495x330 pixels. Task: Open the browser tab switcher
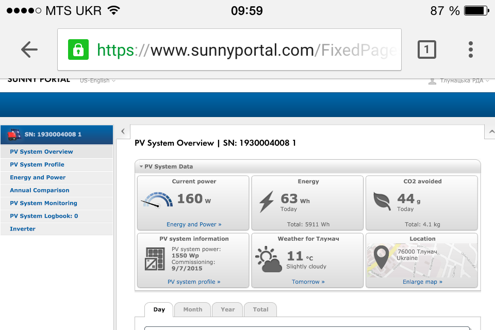[426, 49]
